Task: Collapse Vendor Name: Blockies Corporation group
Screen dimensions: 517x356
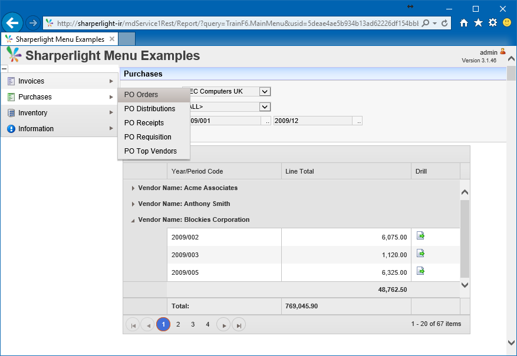Action: [133, 221]
